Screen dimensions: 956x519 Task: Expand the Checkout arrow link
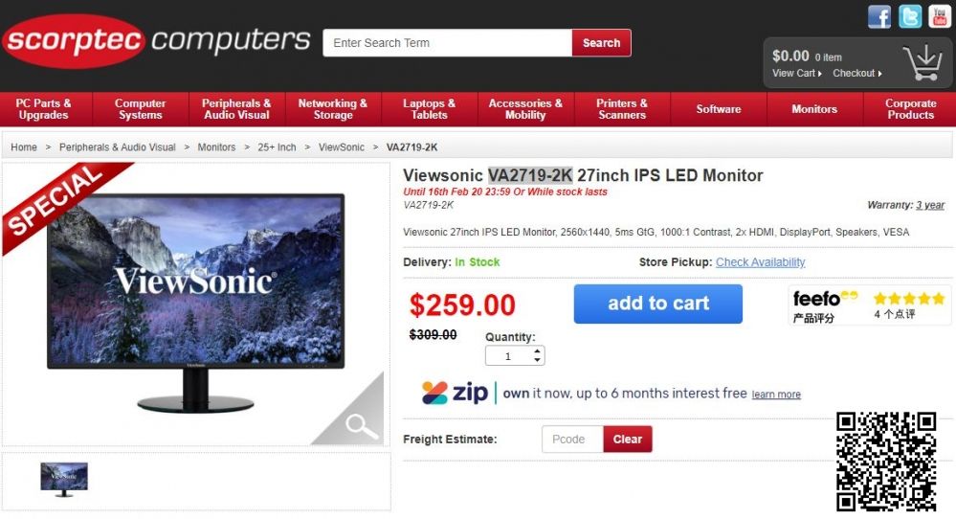(857, 73)
